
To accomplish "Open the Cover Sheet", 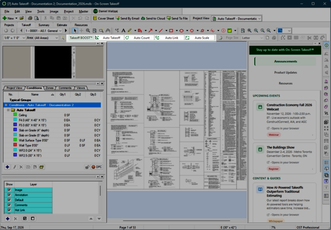I will click(103, 18).
